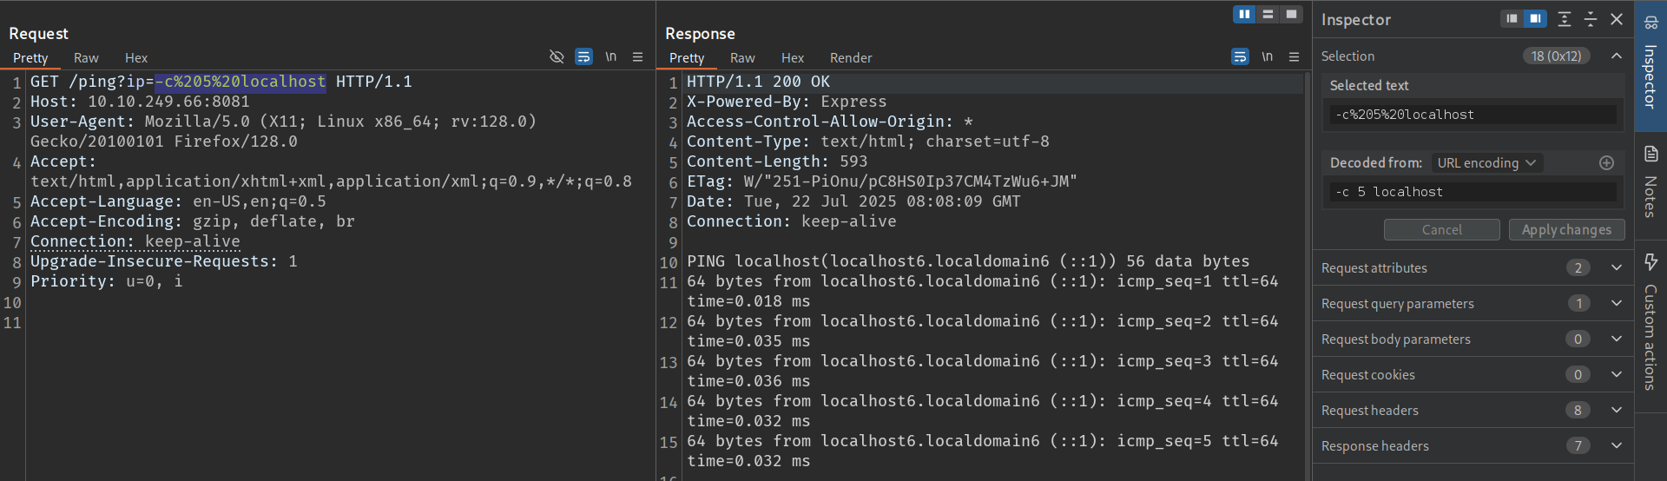Image resolution: width=1667 pixels, height=481 pixels.
Task: Switch to side-by-side request/response layout
Action: 1244,14
